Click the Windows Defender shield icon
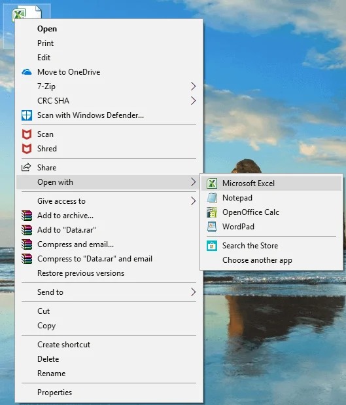Image resolution: width=346 pixels, height=405 pixels. pyautogui.click(x=27, y=115)
